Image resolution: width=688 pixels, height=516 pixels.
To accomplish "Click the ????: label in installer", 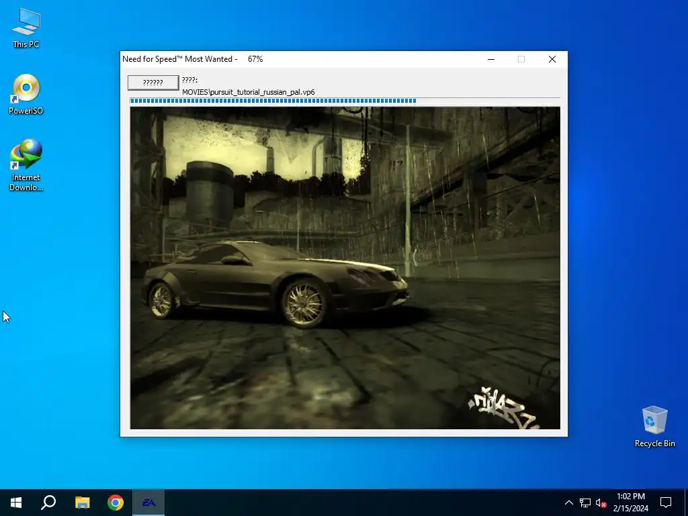I will pos(189,80).
